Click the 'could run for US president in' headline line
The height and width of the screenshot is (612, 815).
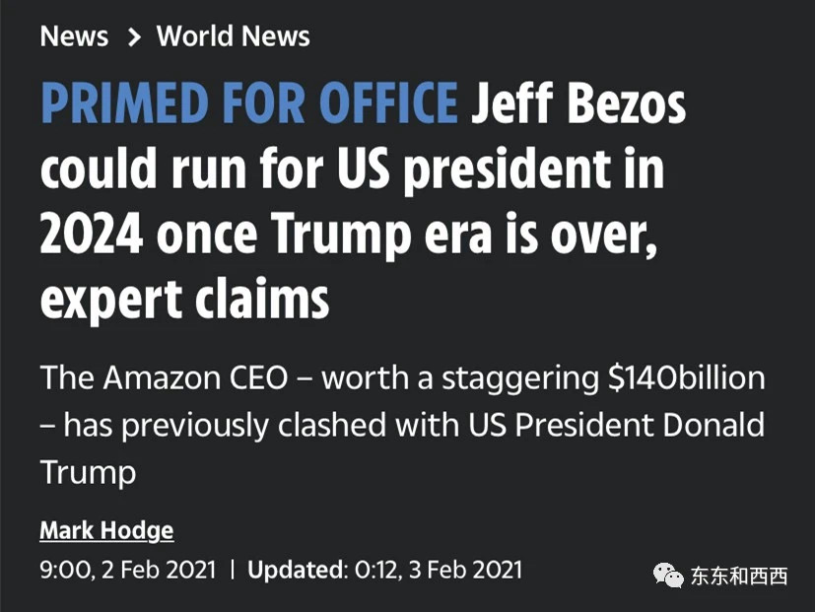coord(352,170)
